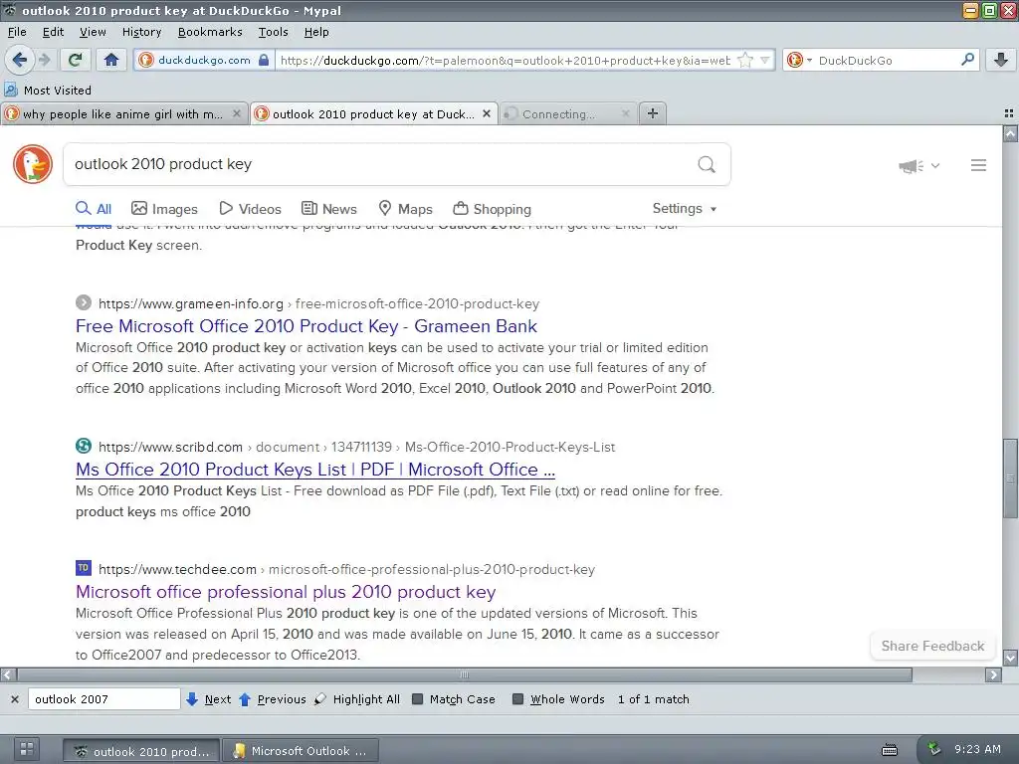
Task: Click the vertical scrollbar thumb
Action: click(1010, 477)
